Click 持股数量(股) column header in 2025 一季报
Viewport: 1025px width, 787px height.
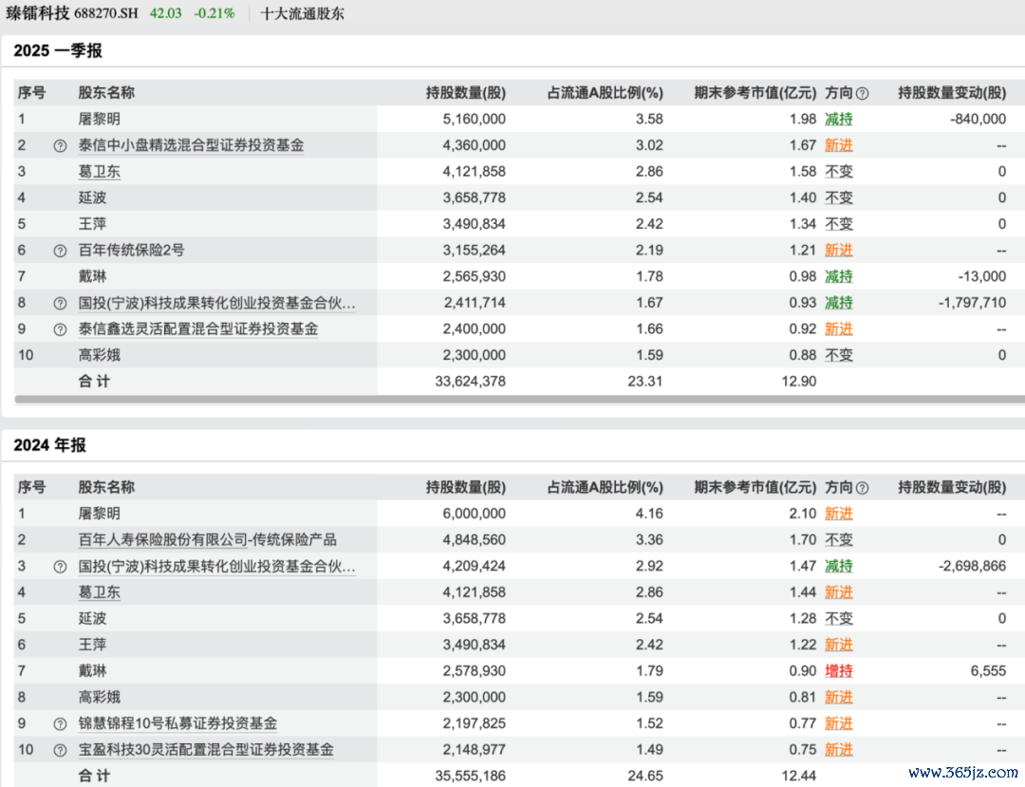pyautogui.click(x=465, y=93)
